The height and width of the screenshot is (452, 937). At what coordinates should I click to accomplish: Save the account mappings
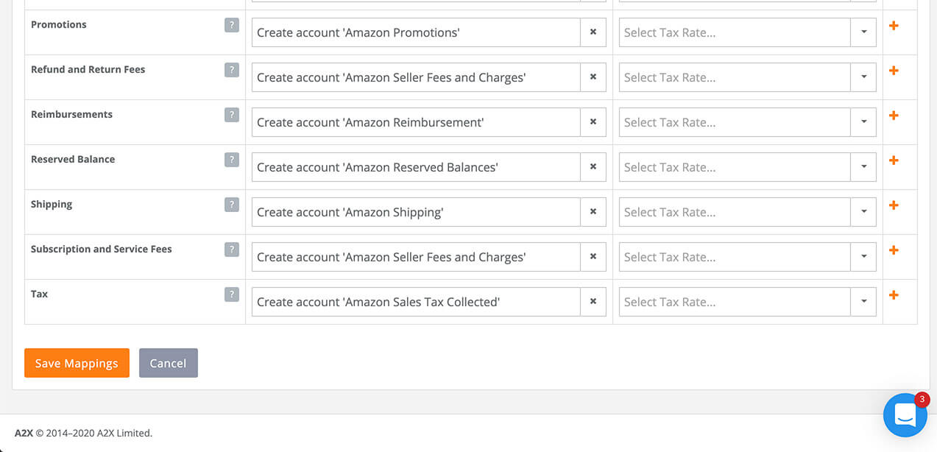[x=77, y=363]
